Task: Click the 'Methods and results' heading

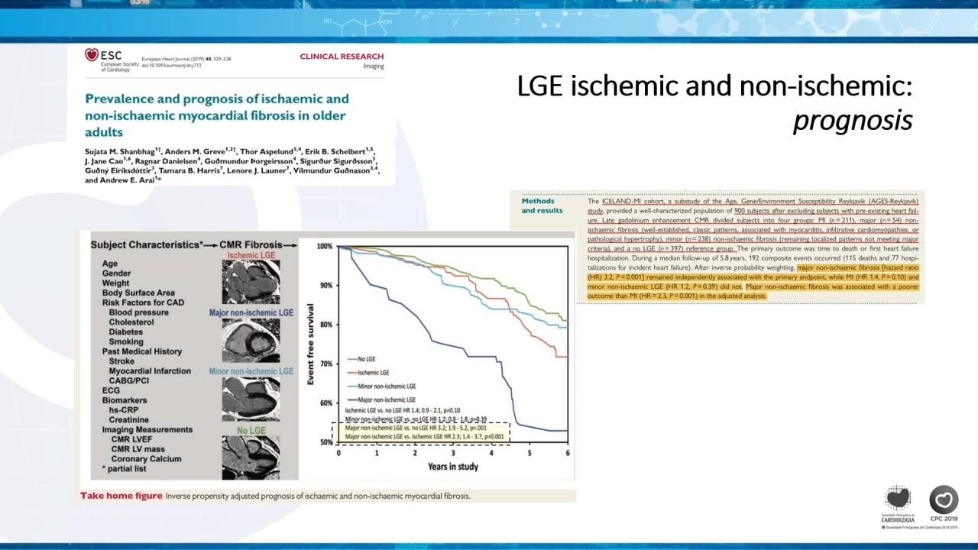Action: click(x=542, y=206)
